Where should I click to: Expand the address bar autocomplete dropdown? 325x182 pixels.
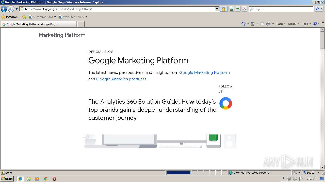coord(217,9)
